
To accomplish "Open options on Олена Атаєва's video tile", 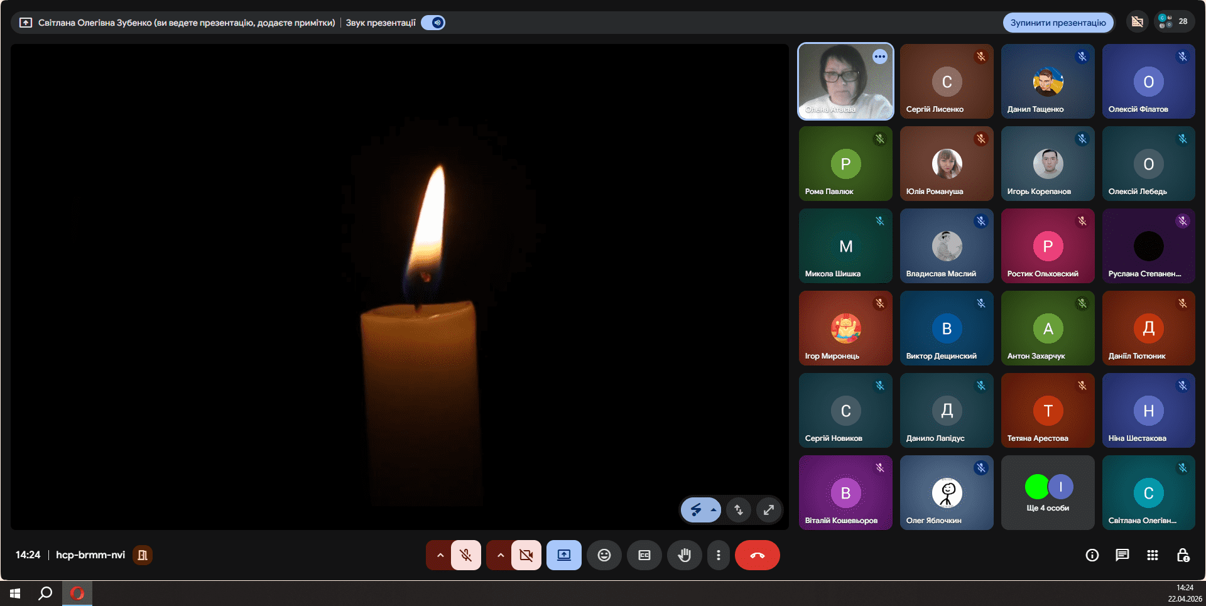I will (879, 57).
